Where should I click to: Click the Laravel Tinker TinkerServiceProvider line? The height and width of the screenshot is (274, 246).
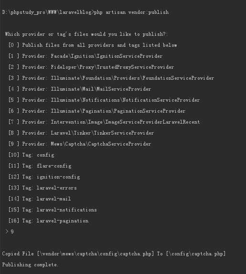tap(81, 133)
